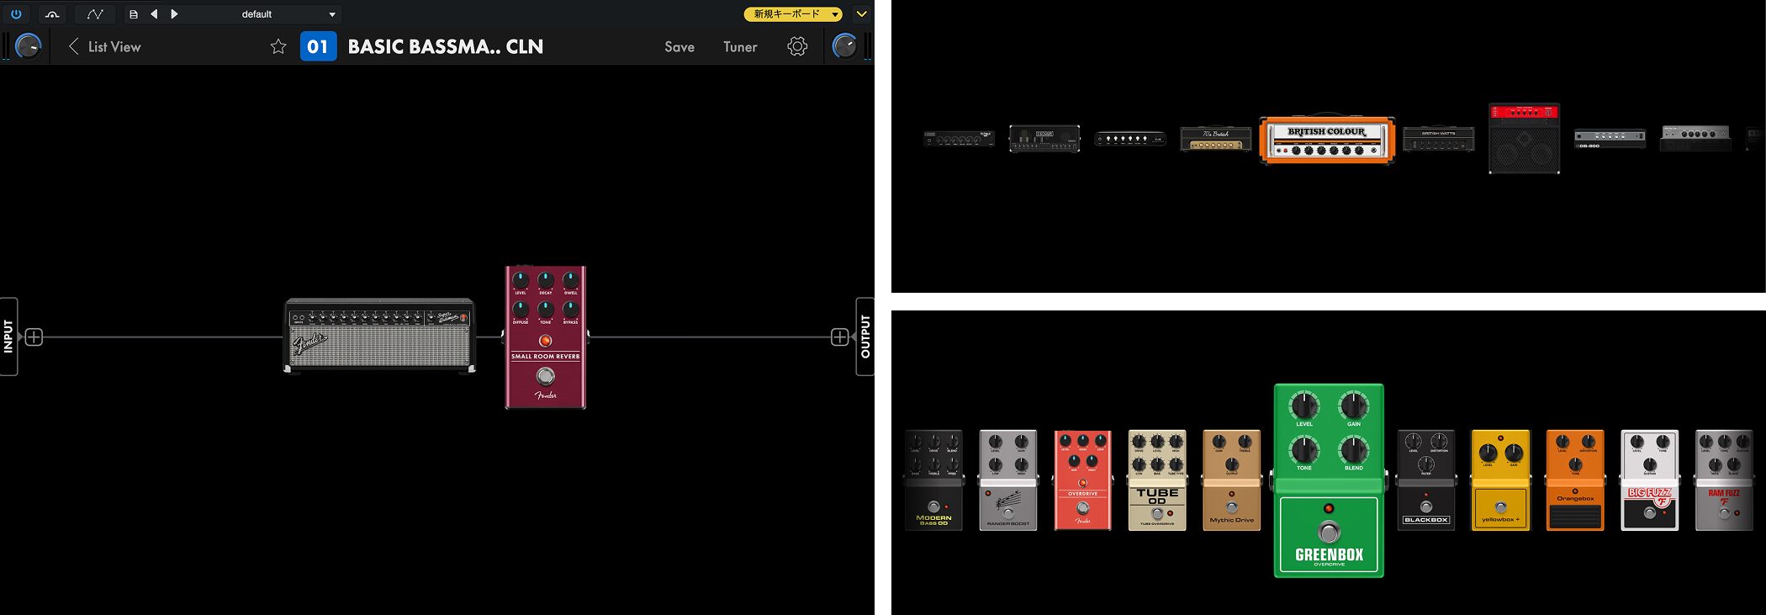Open settings gear icon
The height and width of the screenshot is (615, 1766).
coord(797,46)
